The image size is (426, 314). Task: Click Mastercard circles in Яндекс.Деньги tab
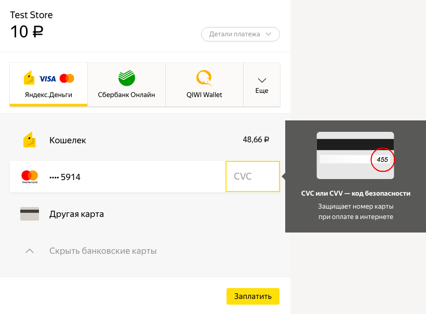67,78
